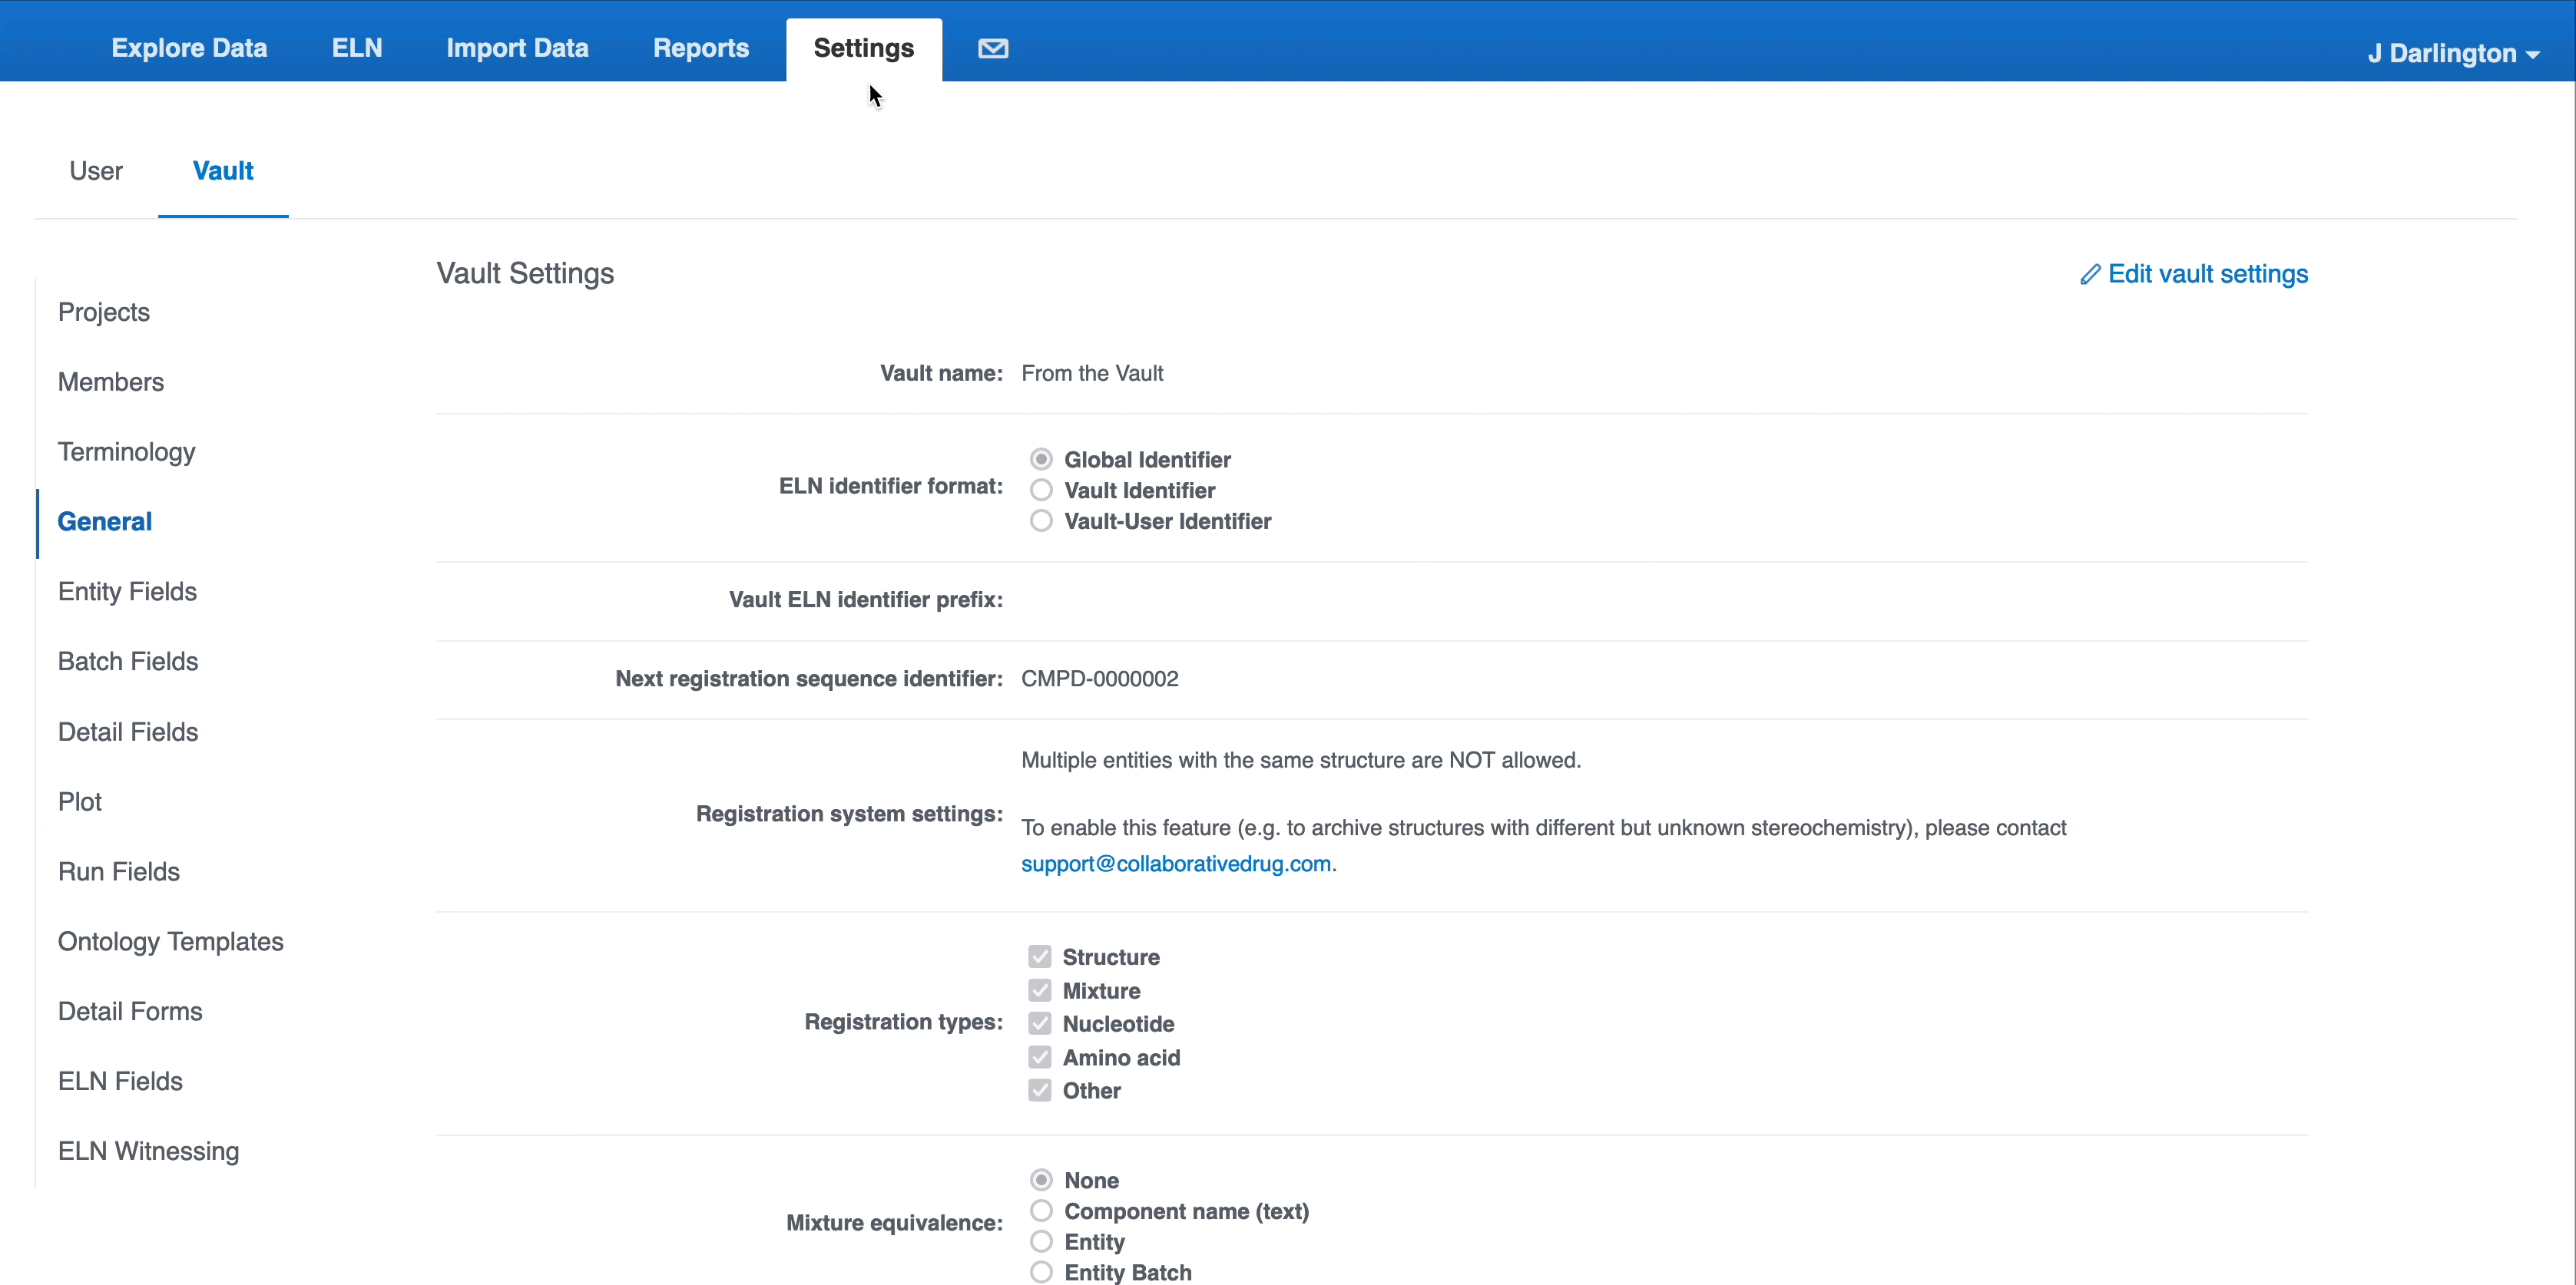Open Ontology Templates settings
Screen dimensions: 2576x1285
[x=171, y=943]
